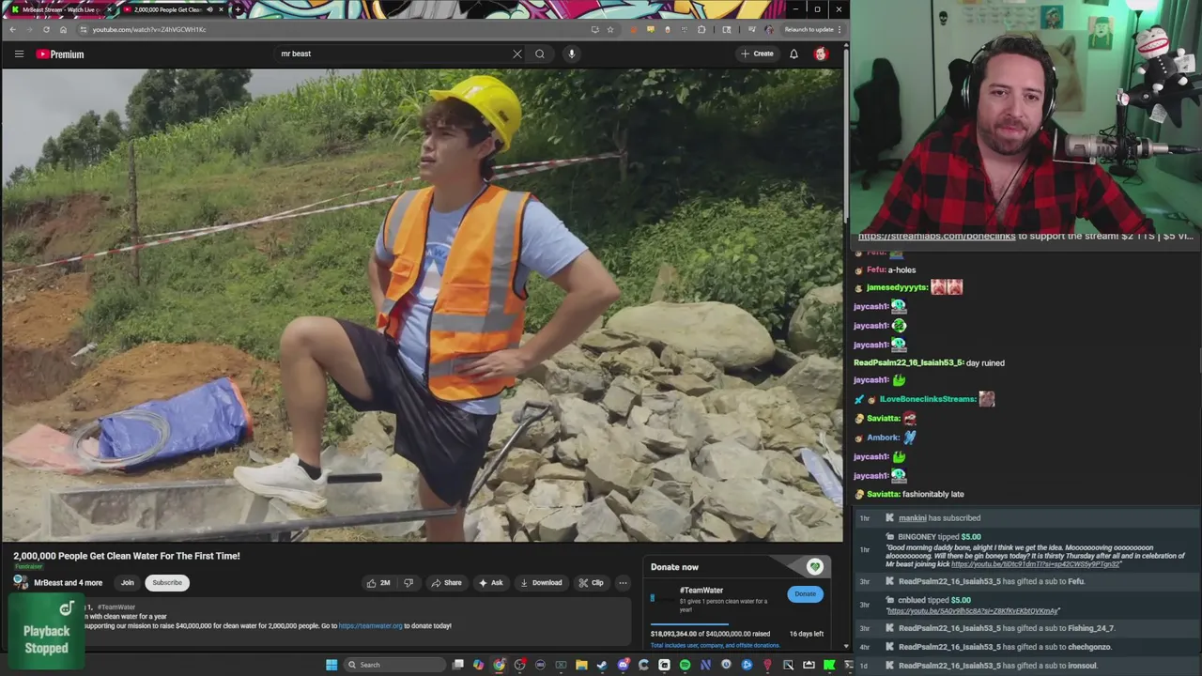The image size is (1202, 676).
Task: Close the MrBeast Stream Kick tab
Action: pyautogui.click(x=110, y=9)
